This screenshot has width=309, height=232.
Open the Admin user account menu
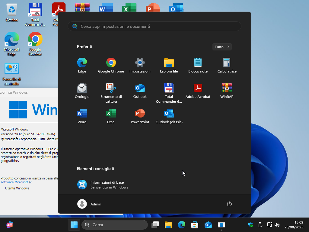[89, 204]
